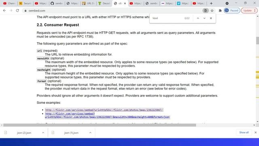Click the 'maxheight' parameter code label
The width and height of the screenshot is (259, 146).
(44, 70)
